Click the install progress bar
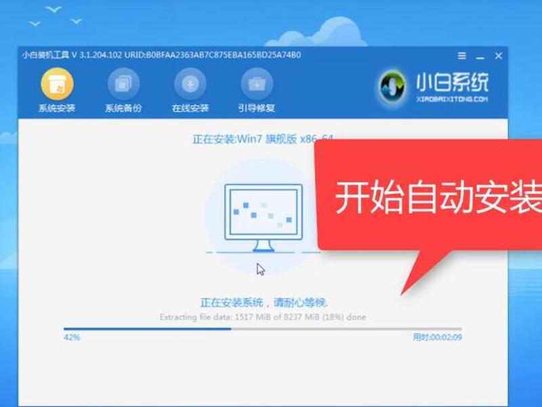Viewport: 542px width, 407px height. click(263, 329)
